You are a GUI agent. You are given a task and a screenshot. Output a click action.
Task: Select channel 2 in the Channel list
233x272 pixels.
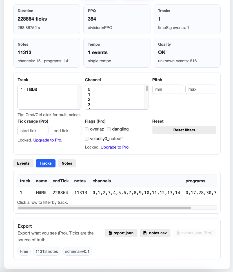89,99
